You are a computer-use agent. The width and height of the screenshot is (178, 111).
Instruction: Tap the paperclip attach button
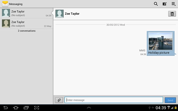(x=59, y=100)
